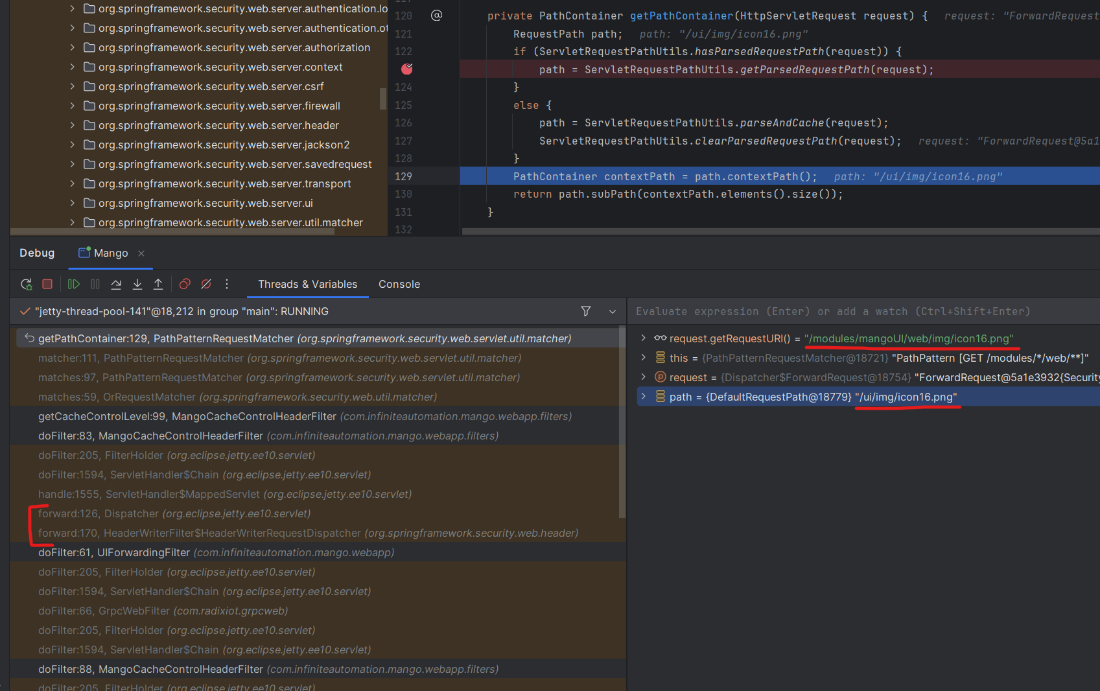Click folder icon of web.server.csrf package
The height and width of the screenshot is (691, 1100).
(89, 86)
